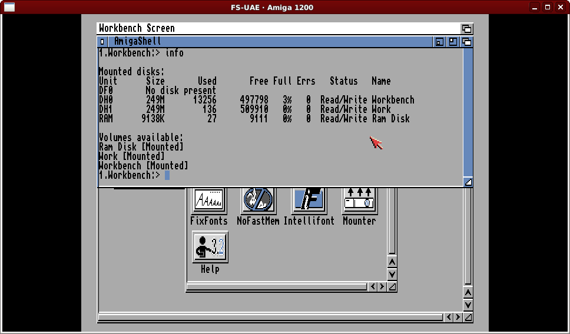The width and height of the screenshot is (570, 334).
Task: Click 'Ram Disk [Mounted]' volume line
Action: coord(141,147)
